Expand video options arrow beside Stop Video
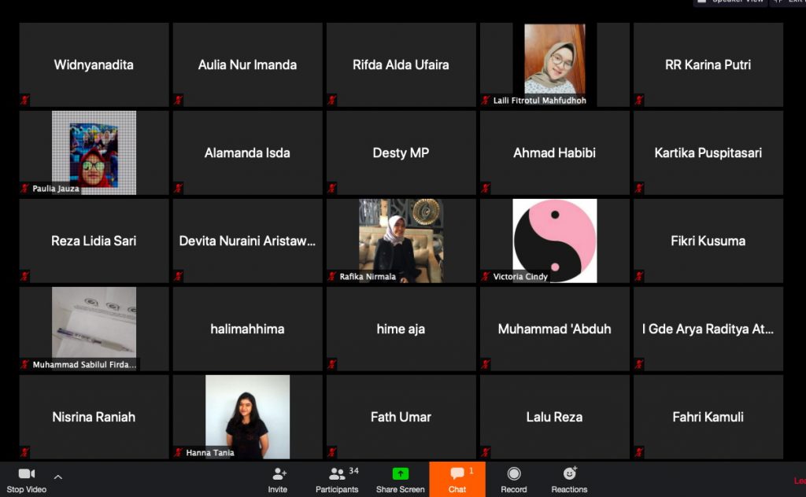Image resolution: width=806 pixels, height=497 pixels. [57, 477]
